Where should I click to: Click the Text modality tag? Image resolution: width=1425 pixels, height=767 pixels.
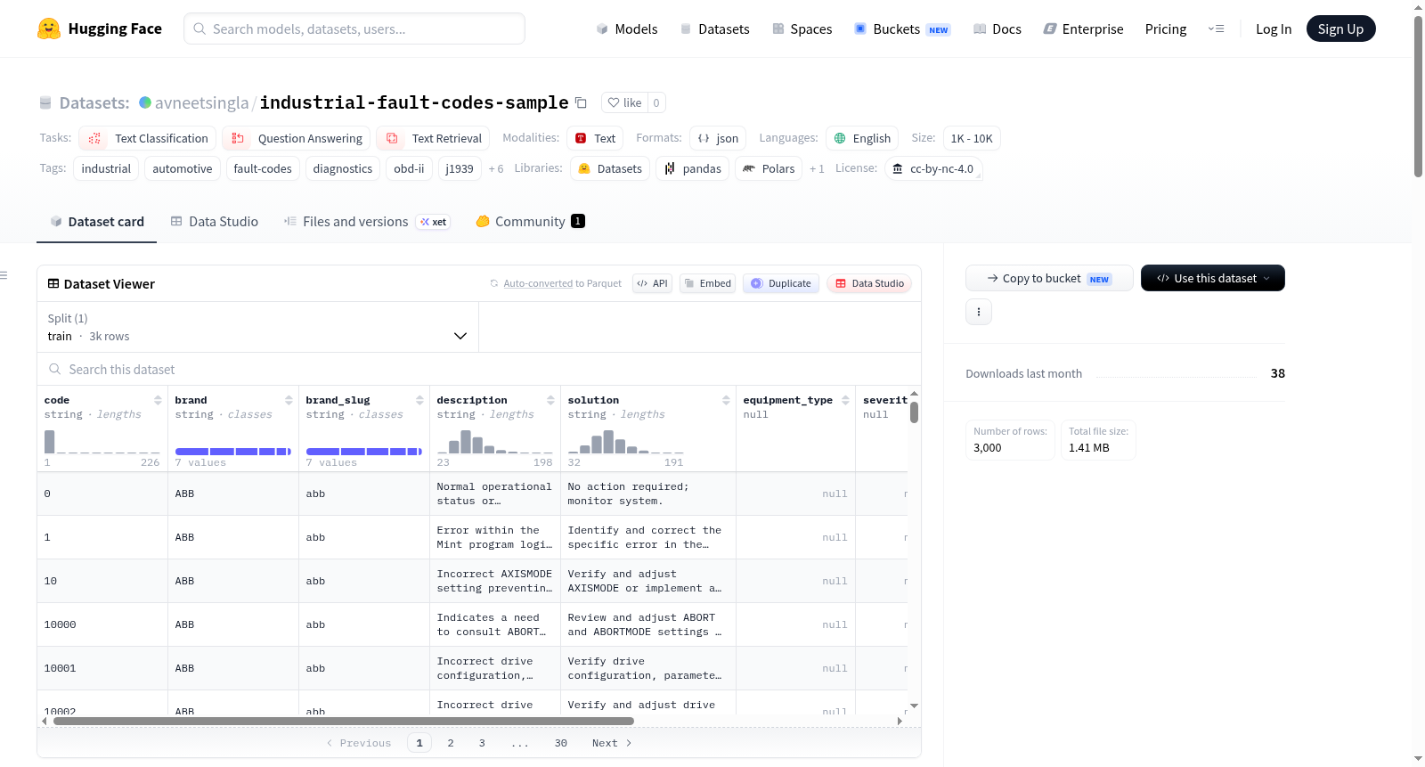click(595, 138)
